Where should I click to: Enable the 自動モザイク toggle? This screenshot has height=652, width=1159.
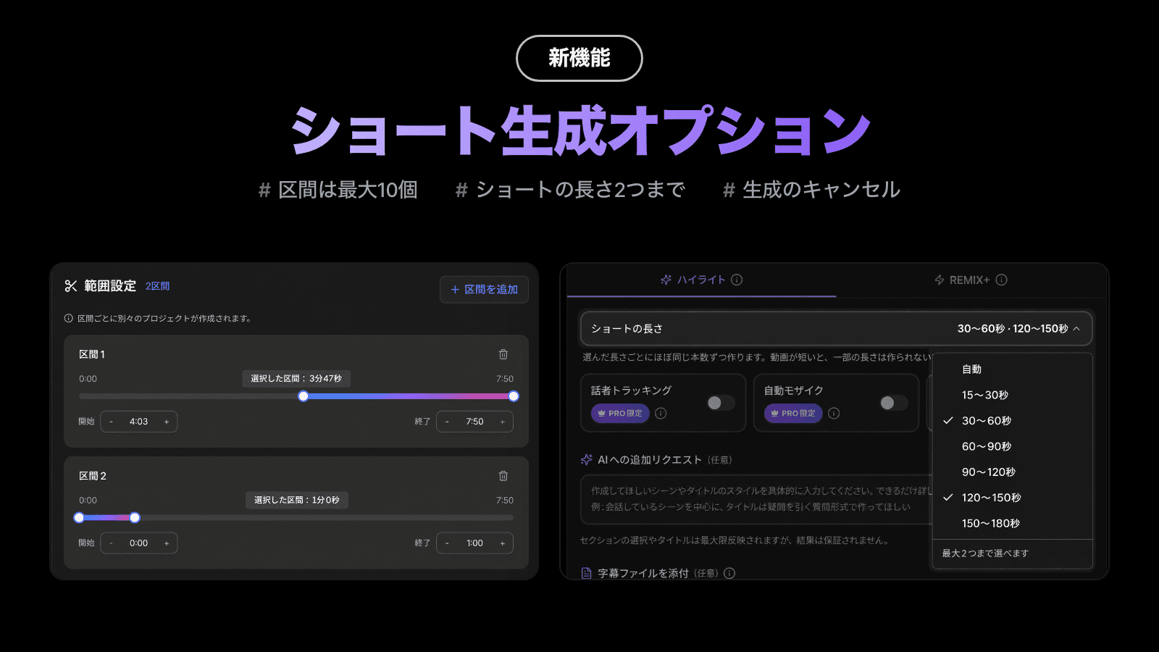(894, 403)
